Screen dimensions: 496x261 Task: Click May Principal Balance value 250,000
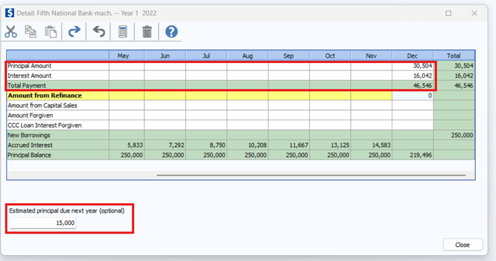[127, 155]
